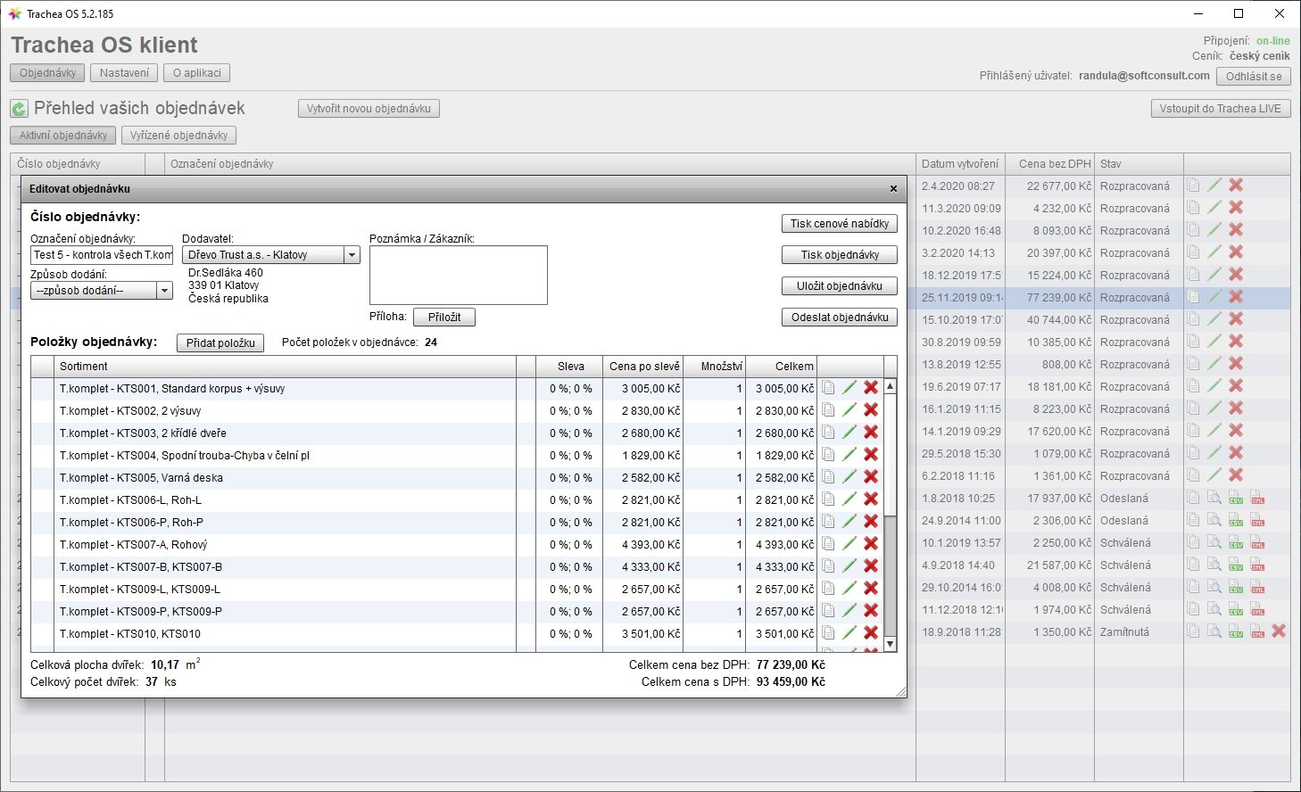The height and width of the screenshot is (792, 1301).
Task: Click the order items scrollbar down arrow
Action: pos(890,643)
